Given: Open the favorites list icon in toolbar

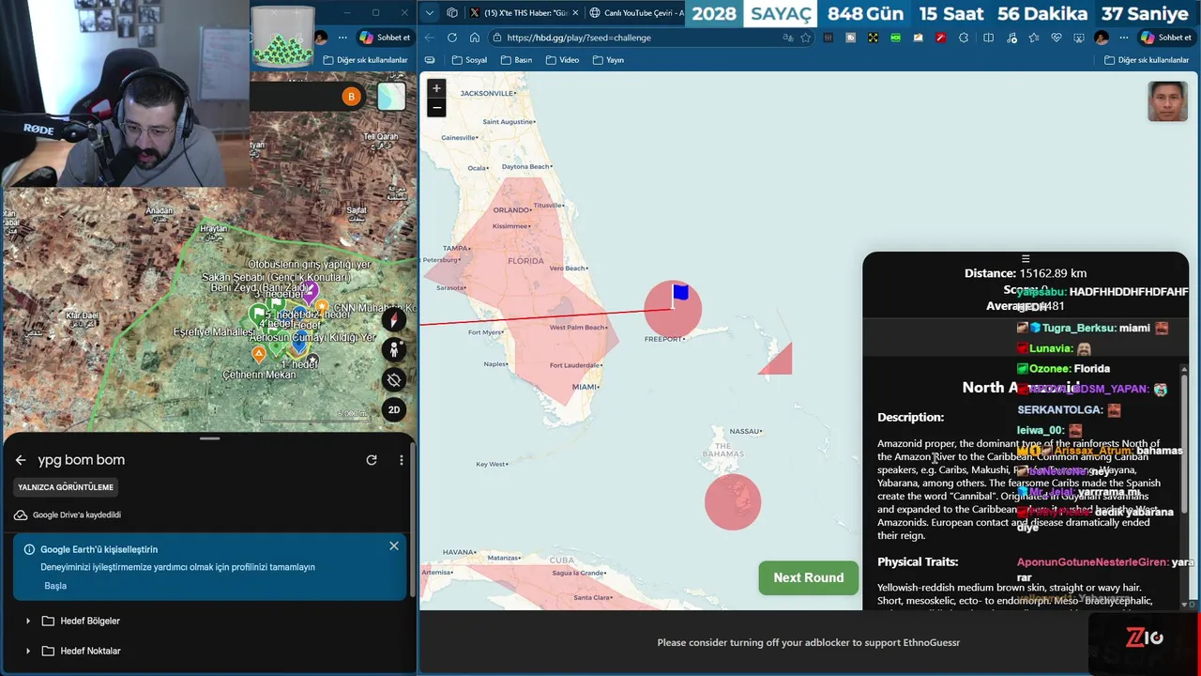Looking at the screenshot, I should 1033,38.
